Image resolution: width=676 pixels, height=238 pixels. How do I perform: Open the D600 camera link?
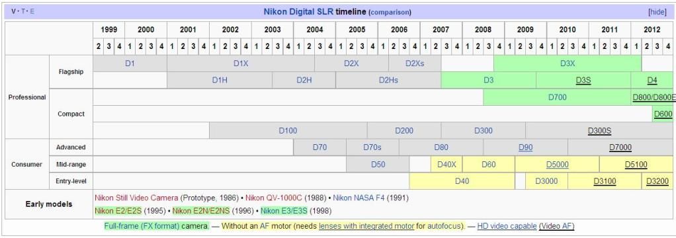point(663,114)
